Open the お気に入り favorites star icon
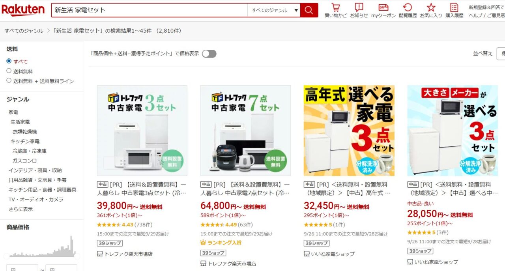Screen dimensions: 505x271 pyautogui.click(x=431, y=11)
